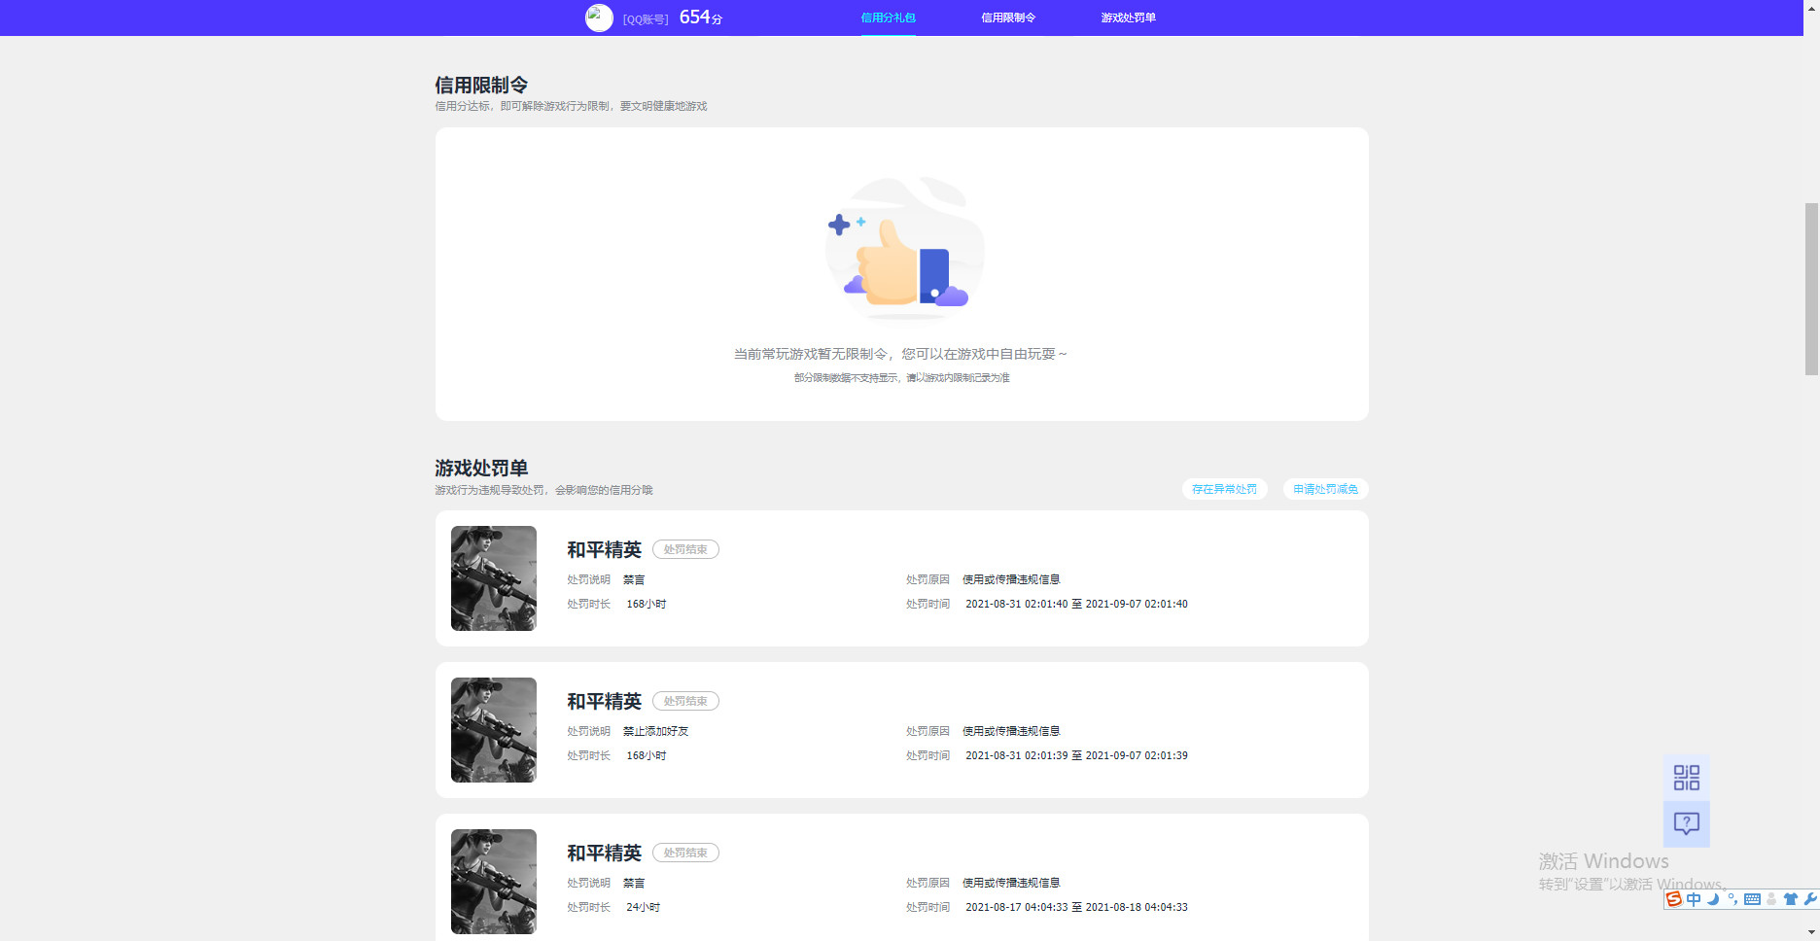Switch to the 信用限制令 tab
The width and height of the screenshot is (1820, 941).
pyautogui.click(x=1008, y=17)
